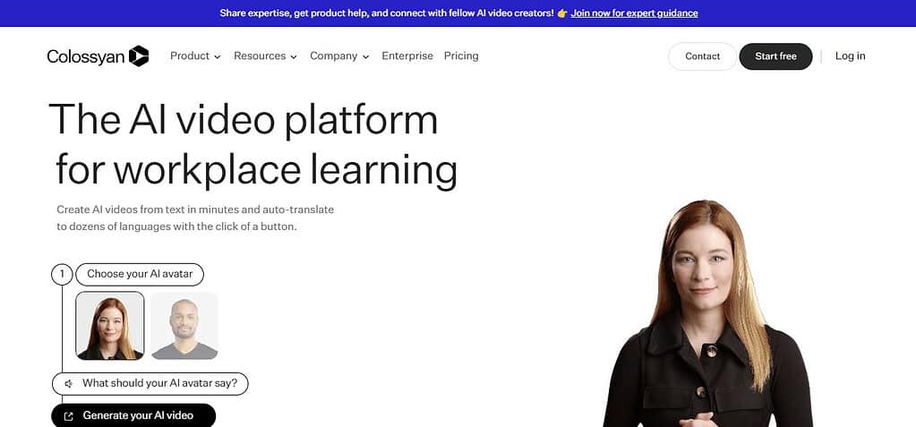The height and width of the screenshot is (427, 916).
Task: Select the male avatar thumbnail
Action: pyautogui.click(x=184, y=325)
